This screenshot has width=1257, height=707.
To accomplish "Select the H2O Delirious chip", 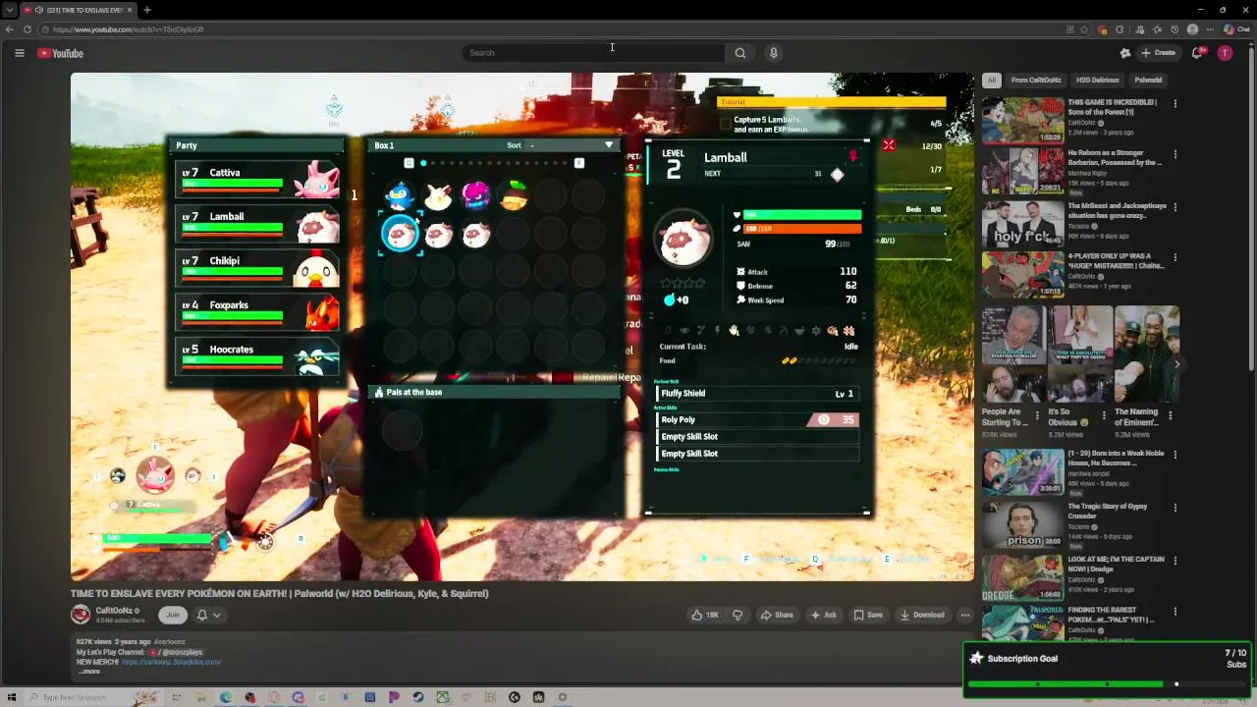I will coord(1098,80).
